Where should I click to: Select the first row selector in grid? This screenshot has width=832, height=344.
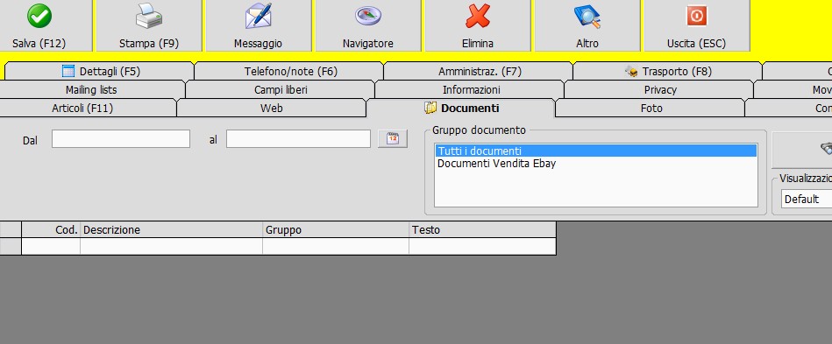[11, 247]
